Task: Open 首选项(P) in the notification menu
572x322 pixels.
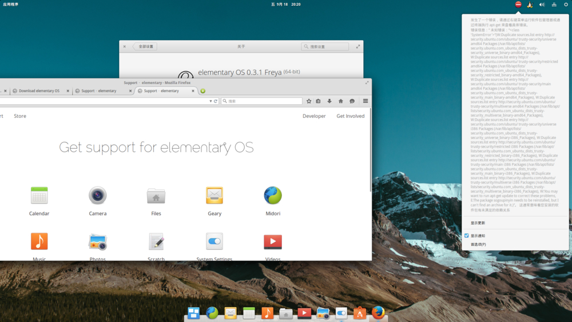Action: coord(478,244)
